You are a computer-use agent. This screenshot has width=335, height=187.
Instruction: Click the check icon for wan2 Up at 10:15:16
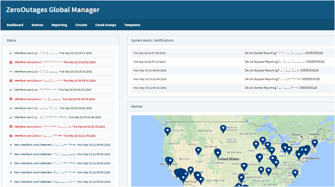(x=11, y=71)
